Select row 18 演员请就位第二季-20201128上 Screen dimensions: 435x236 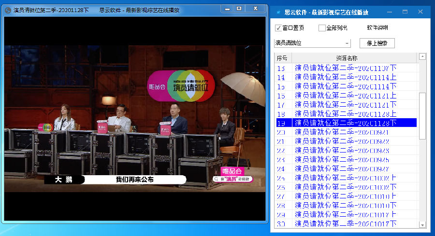pyautogui.click(x=346, y=113)
